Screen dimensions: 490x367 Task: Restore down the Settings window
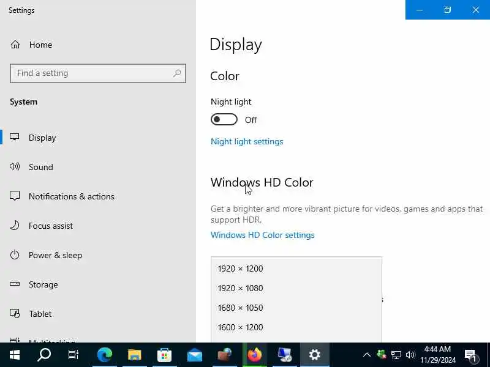[x=448, y=10]
